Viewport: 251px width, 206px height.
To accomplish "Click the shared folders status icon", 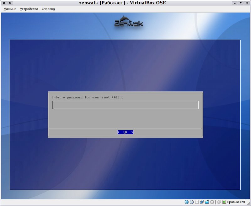I will pos(207,202).
